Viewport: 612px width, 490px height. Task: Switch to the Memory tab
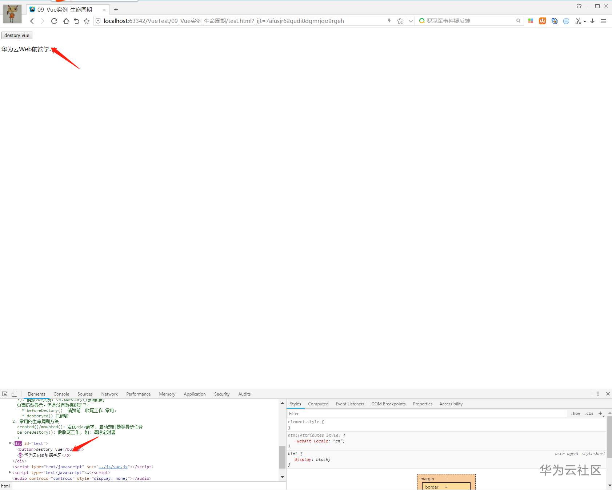[x=167, y=394]
